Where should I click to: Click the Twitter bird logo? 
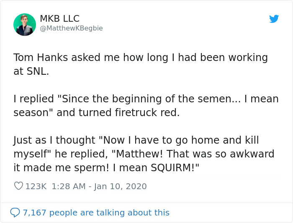pyautogui.click(x=274, y=19)
